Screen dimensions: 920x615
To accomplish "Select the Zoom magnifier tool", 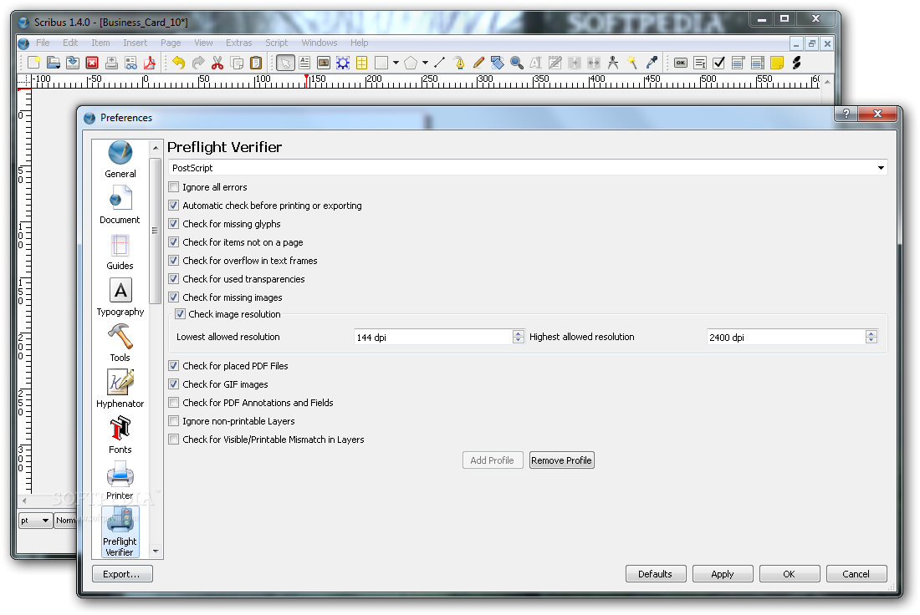I will 517,63.
